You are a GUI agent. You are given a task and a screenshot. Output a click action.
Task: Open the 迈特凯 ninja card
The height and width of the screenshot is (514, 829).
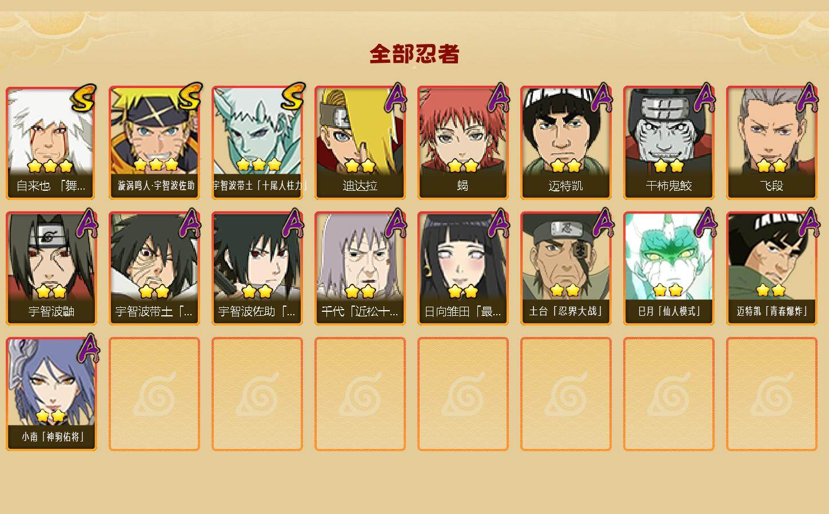point(566,143)
